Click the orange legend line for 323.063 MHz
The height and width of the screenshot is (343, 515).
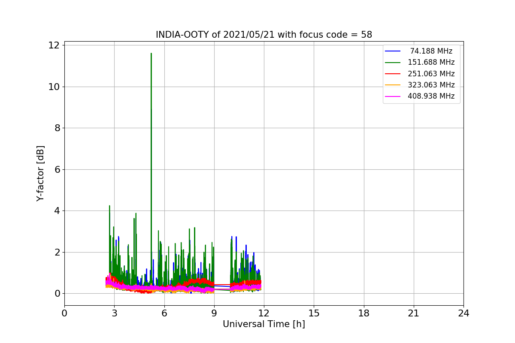[x=393, y=85]
